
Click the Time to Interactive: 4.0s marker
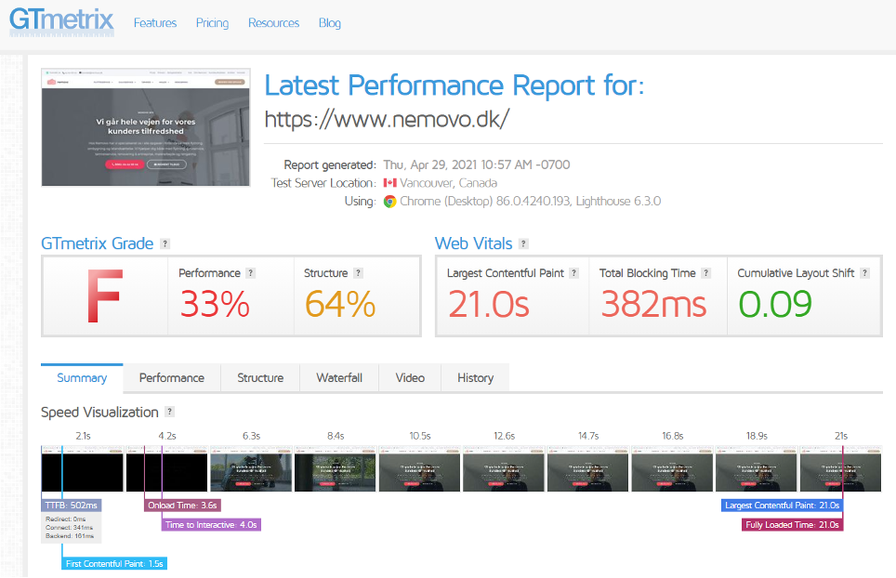(x=211, y=525)
